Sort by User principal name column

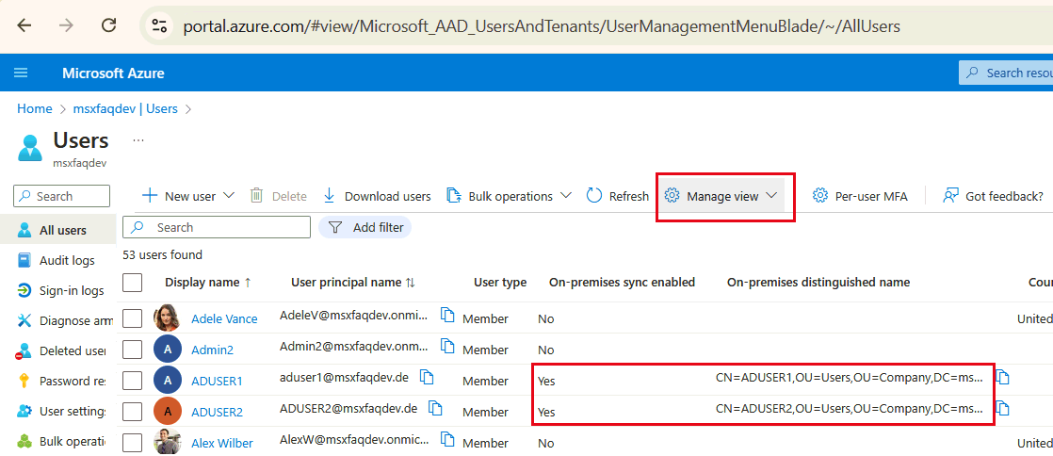coord(353,283)
